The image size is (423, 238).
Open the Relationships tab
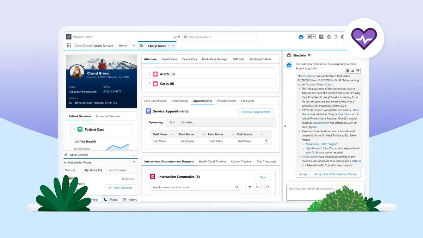point(180,101)
